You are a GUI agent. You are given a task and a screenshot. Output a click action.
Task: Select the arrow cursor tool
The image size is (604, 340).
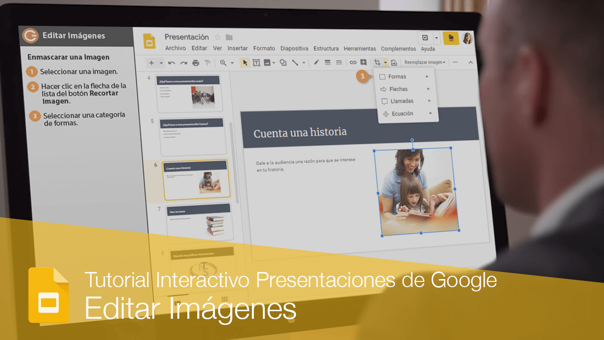click(x=245, y=62)
